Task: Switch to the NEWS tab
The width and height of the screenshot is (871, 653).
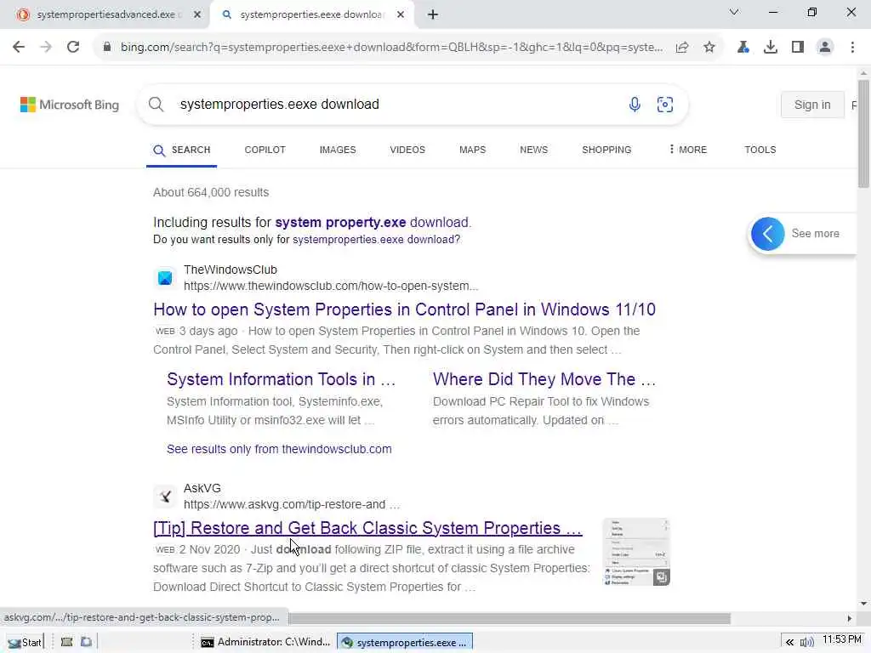Action: (534, 150)
